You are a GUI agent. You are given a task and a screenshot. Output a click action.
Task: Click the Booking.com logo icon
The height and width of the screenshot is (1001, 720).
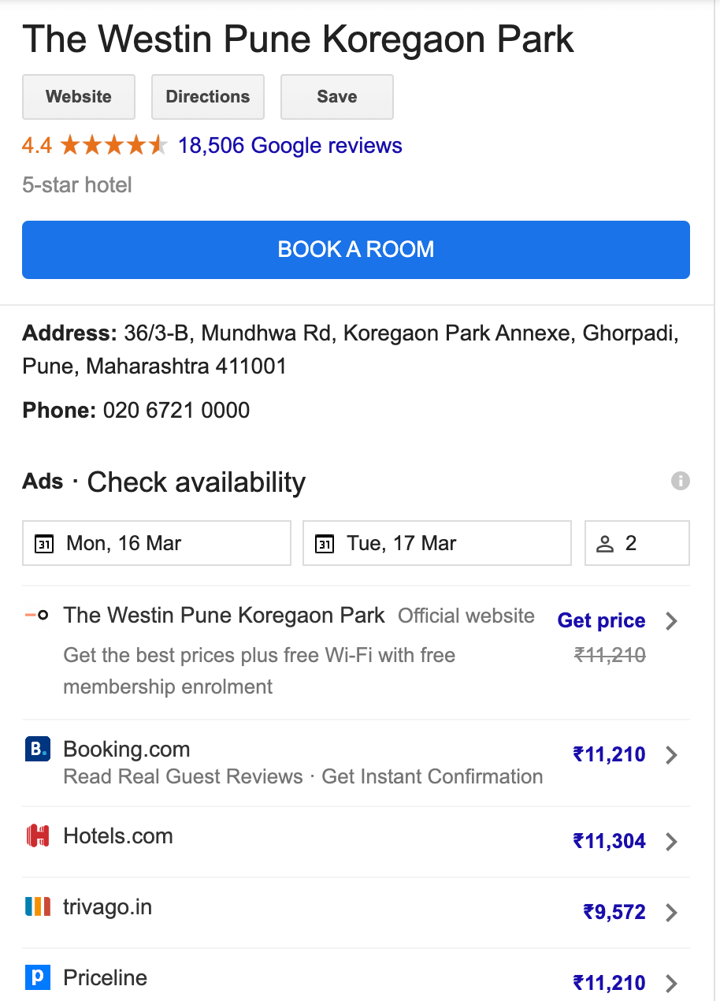click(38, 749)
